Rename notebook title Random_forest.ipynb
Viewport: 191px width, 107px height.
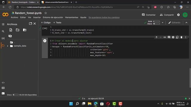coord(28,13)
